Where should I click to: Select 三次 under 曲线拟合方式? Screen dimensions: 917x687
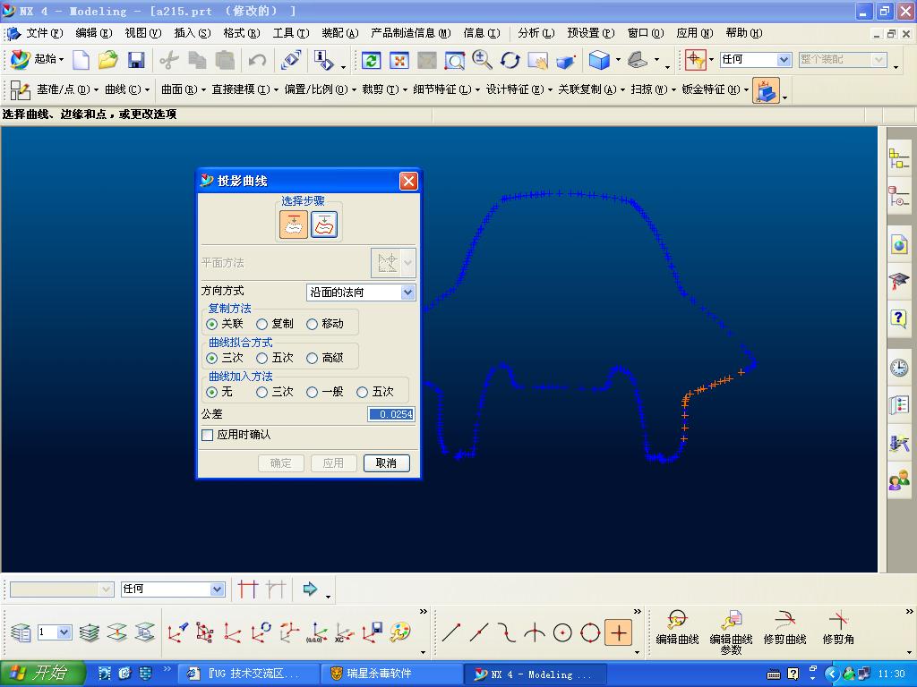[x=212, y=358]
